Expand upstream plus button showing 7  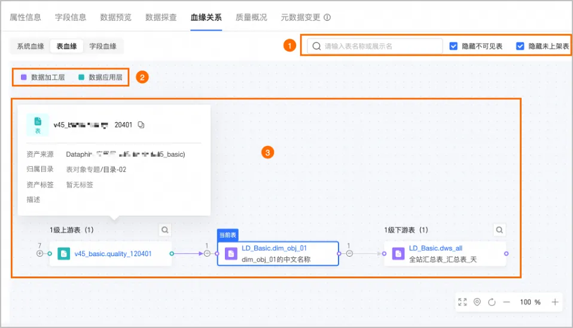(39, 253)
